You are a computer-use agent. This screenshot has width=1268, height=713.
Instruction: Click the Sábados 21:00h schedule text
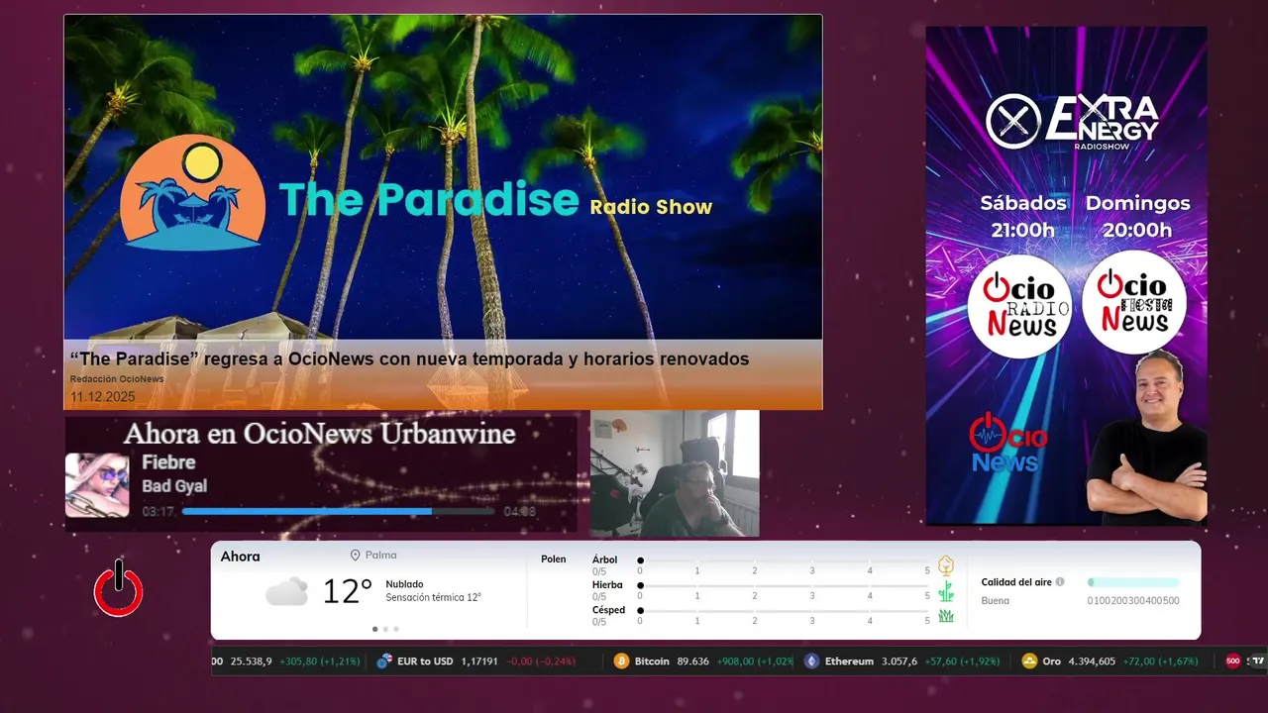click(1023, 217)
